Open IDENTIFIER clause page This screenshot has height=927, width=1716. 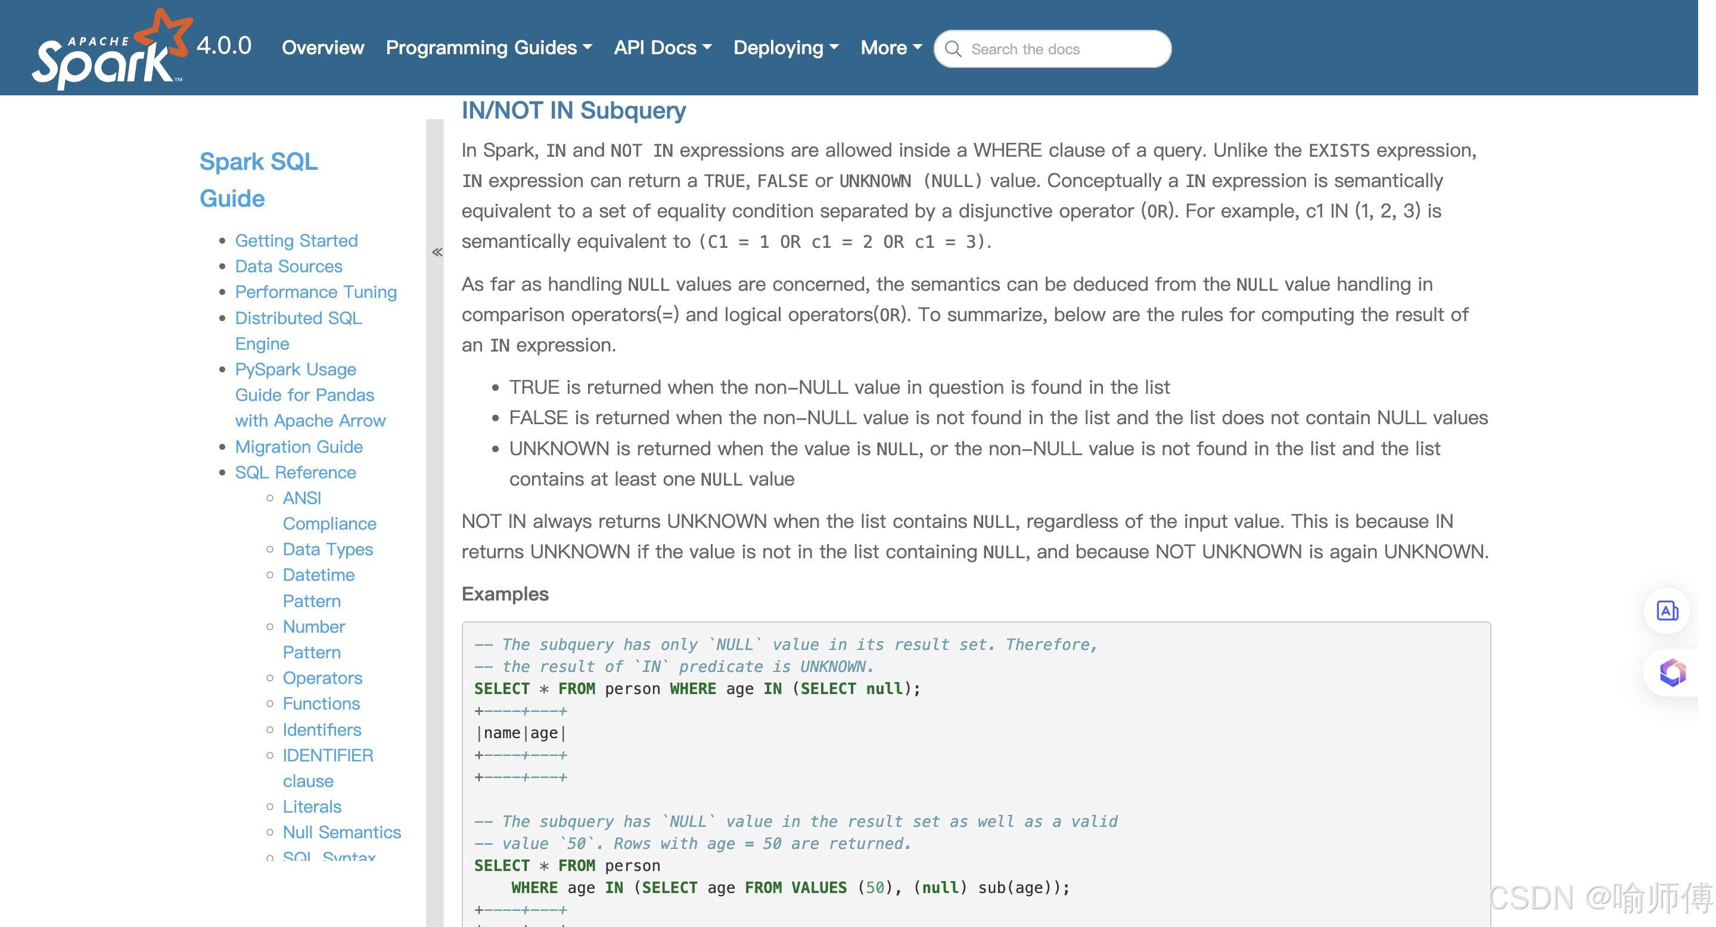coord(328,769)
